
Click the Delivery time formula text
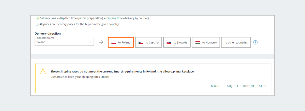point(94,18)
